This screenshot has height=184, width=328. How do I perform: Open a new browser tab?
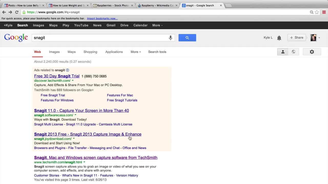pyautogui.click(x=228, y=5)
